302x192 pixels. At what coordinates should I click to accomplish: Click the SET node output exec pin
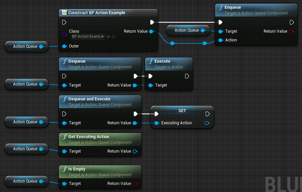coord(208,114)
